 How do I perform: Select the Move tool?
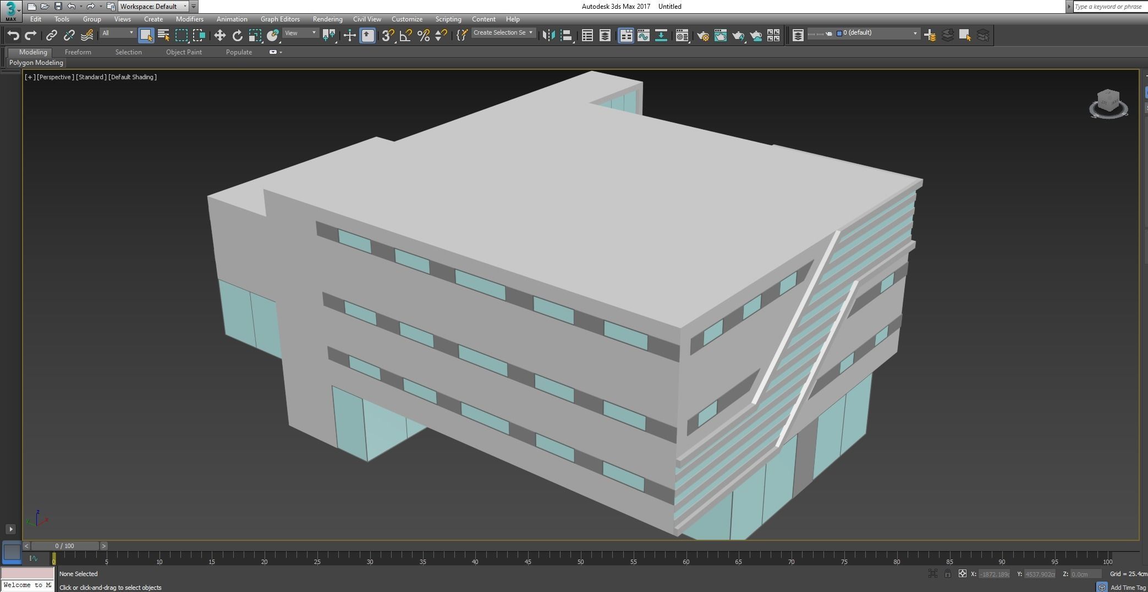coord(219,35)
